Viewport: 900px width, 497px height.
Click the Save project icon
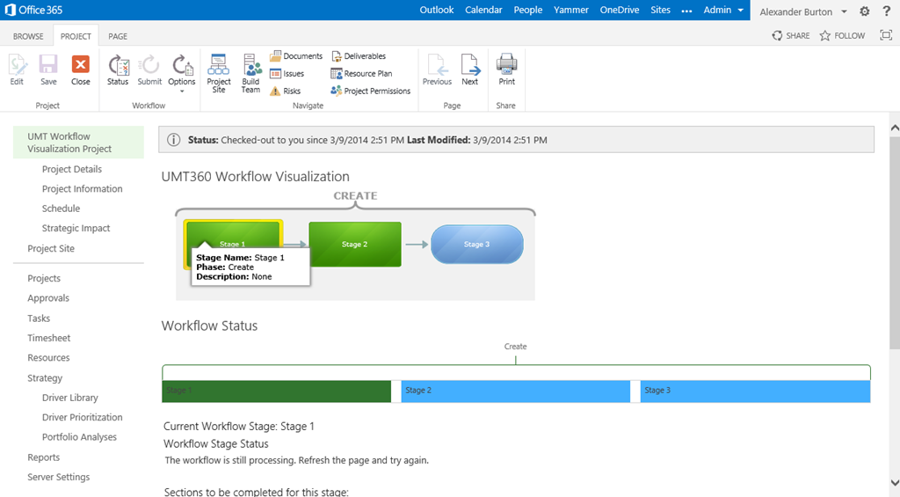pyautogui.click(x=48, y=69)
